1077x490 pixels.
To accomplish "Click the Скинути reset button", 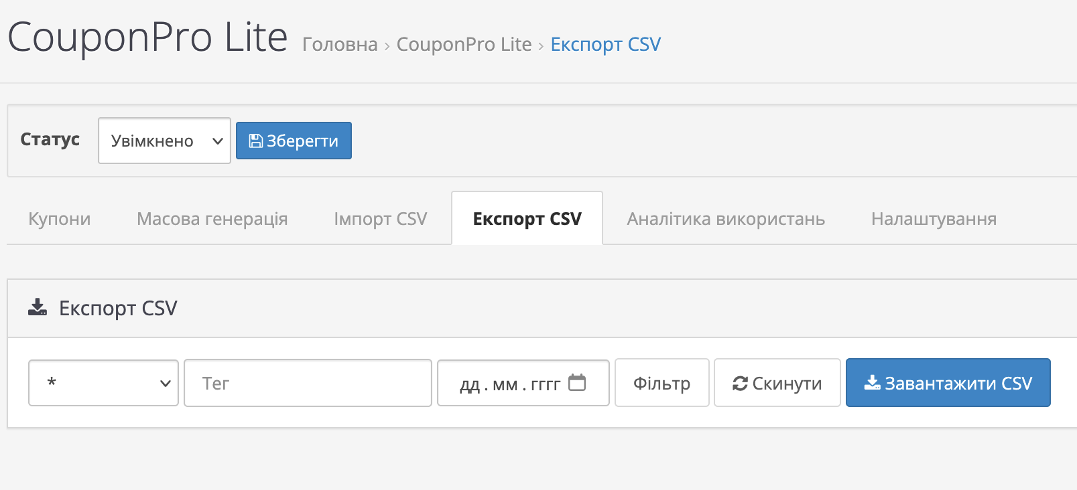I will point(777,383).
